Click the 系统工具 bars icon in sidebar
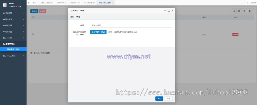 4,26
